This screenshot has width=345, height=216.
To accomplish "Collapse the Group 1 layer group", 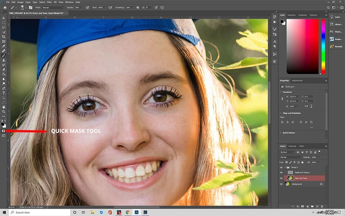I will 285,168.
